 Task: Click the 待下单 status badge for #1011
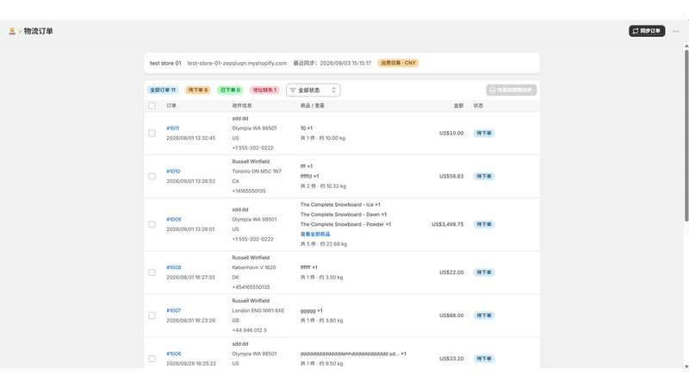[484, 133]
